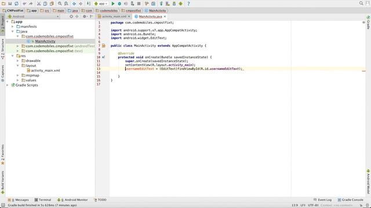
Task: Expand the Gradle Scripts node
Action: [8, 85]
